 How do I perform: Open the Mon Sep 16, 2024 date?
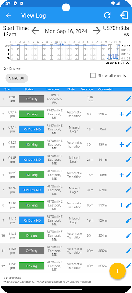click(66, 31)
